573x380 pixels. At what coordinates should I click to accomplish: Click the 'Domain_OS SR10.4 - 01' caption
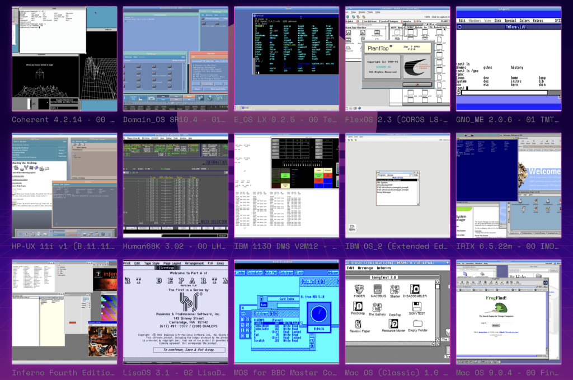(x=175, y=119)
